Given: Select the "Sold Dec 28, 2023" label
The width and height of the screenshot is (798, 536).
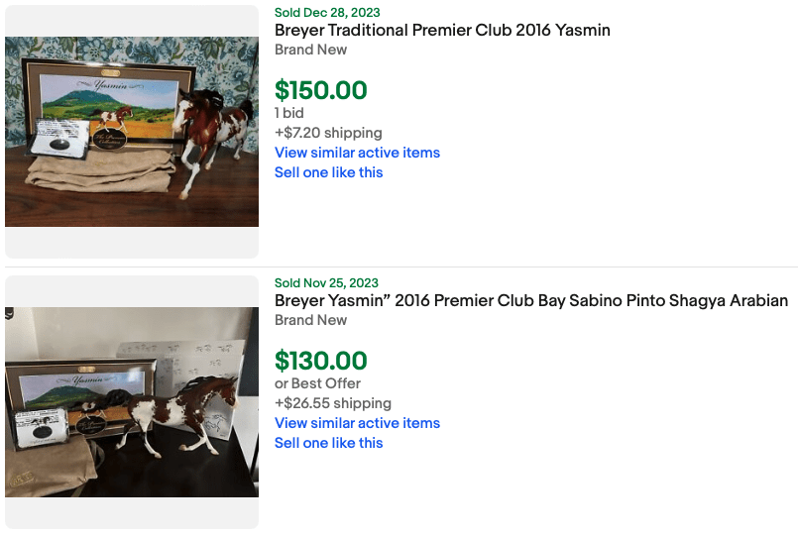Looking at the screenshot, I should 327,13.
